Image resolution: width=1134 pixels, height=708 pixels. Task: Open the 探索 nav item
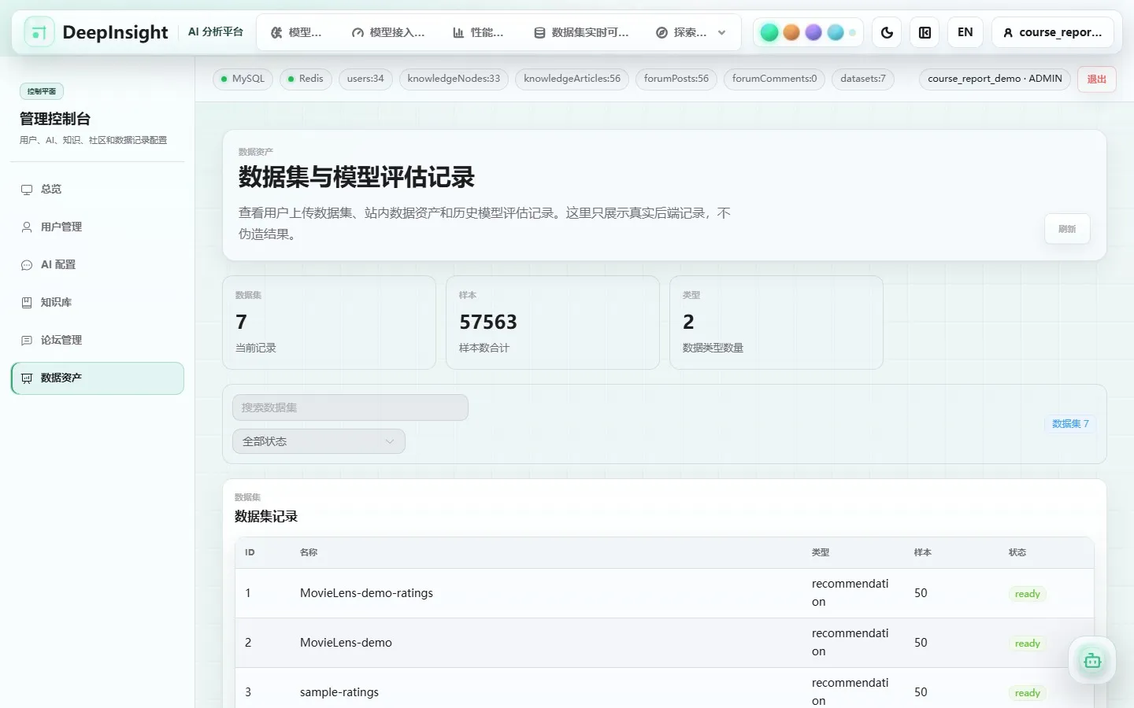pyautogui.click(x=681, y=32)
